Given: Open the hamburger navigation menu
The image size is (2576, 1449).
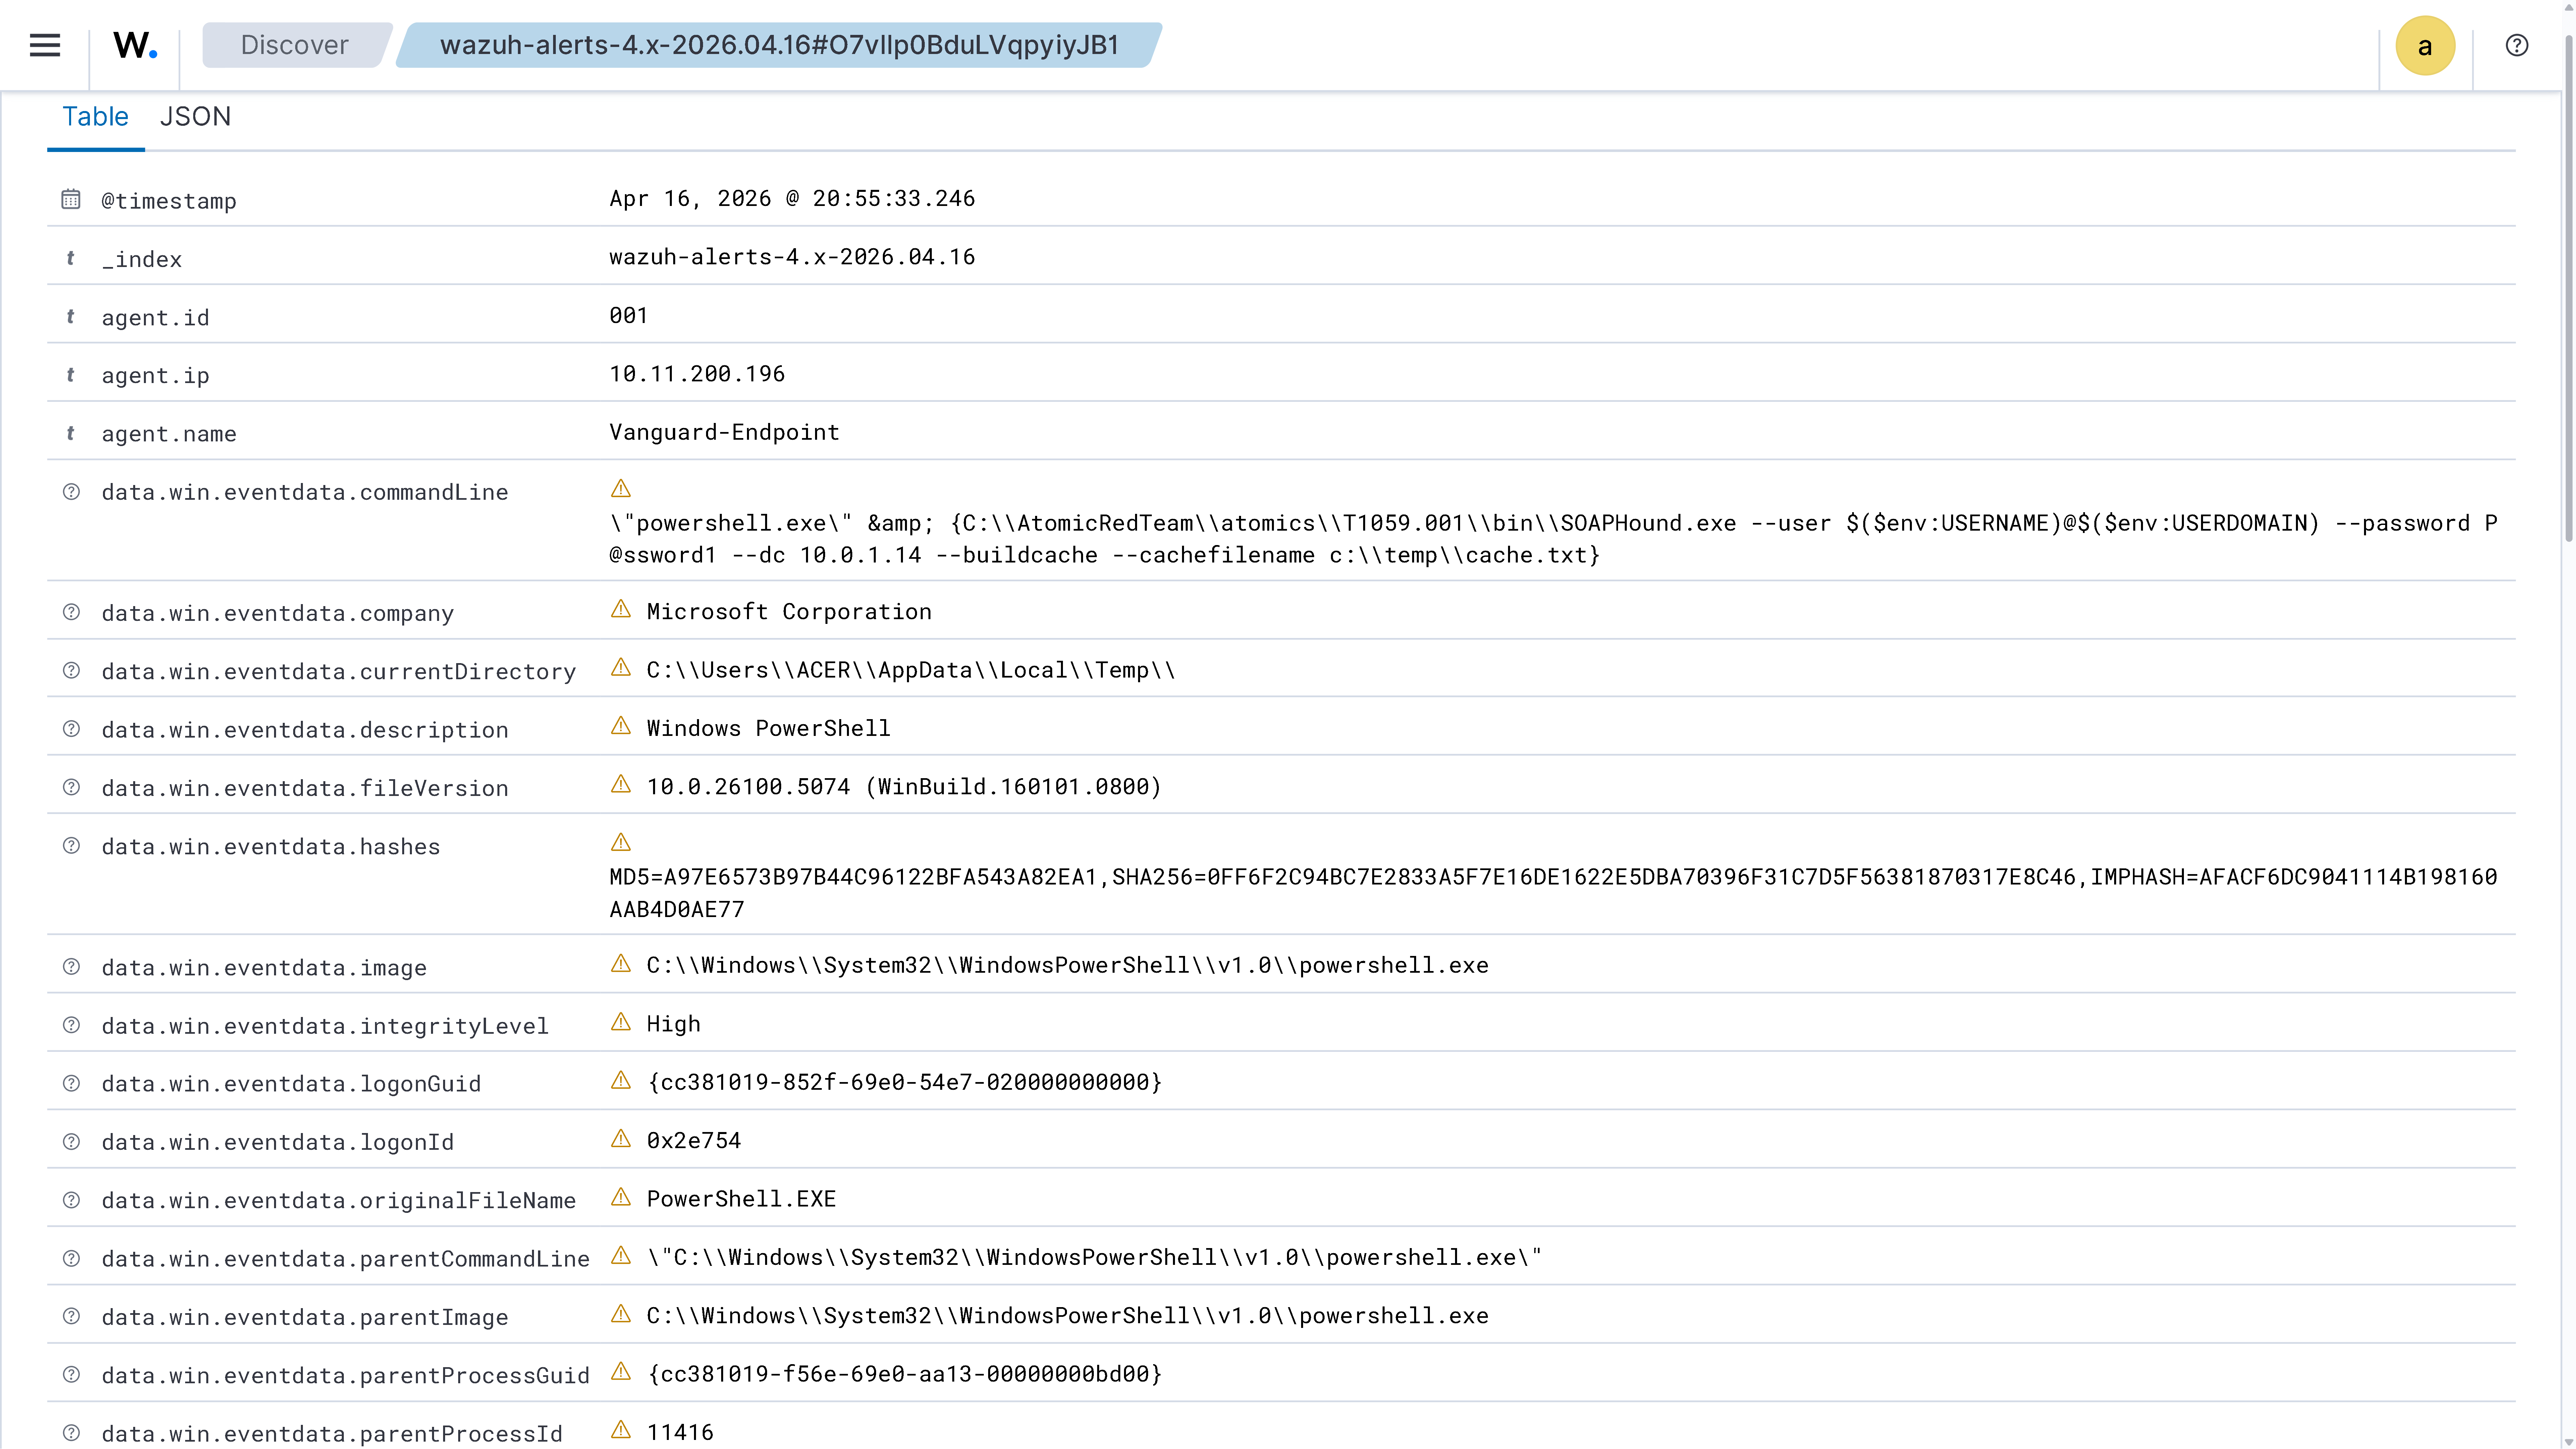Looking at the screenshot, I should [x=45, y=45].
